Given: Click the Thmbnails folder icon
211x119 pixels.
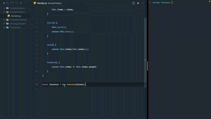Looking at the screenshot, I should [x=7, y=27].
